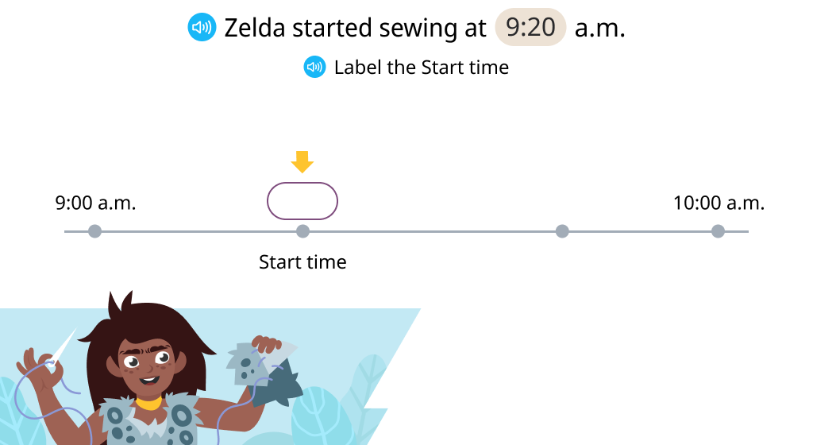Click the empty Start time answer box
This screenshot has height=445, width=813.
pos(302,201)
